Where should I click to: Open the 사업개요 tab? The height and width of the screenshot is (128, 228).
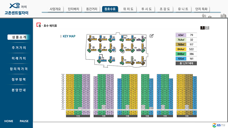coord(55,9)
